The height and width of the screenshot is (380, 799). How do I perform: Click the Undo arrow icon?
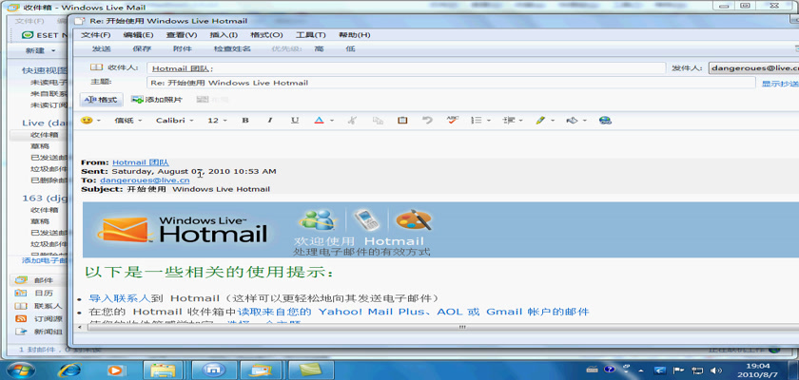tap(427, 121)
